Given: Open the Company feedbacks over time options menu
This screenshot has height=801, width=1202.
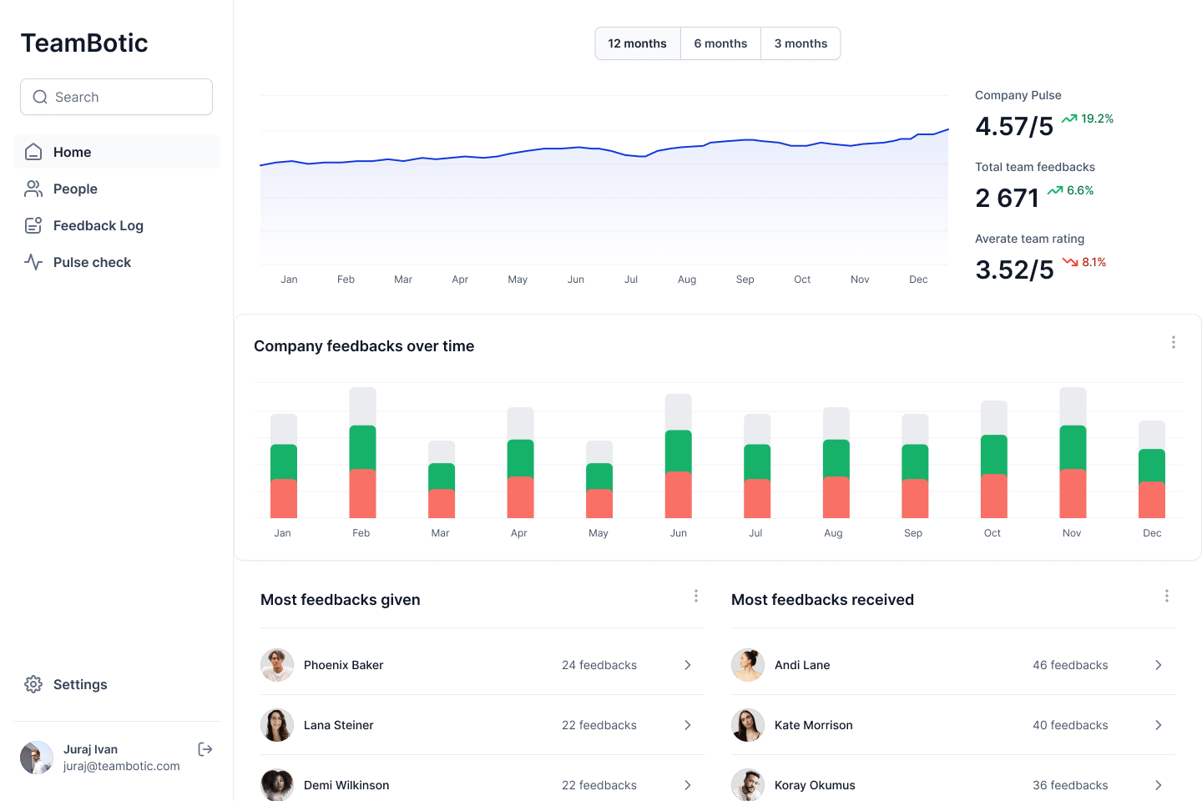Looking at the screenshot, I should 1174,342.
